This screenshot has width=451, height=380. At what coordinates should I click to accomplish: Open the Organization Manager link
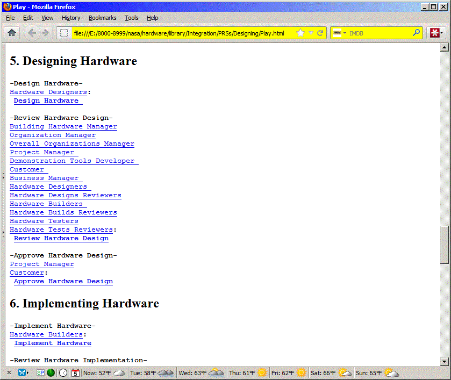(x=53, y=135)
